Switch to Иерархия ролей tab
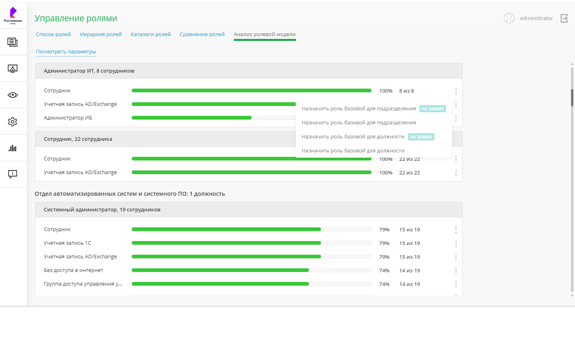 coord(101,34)
